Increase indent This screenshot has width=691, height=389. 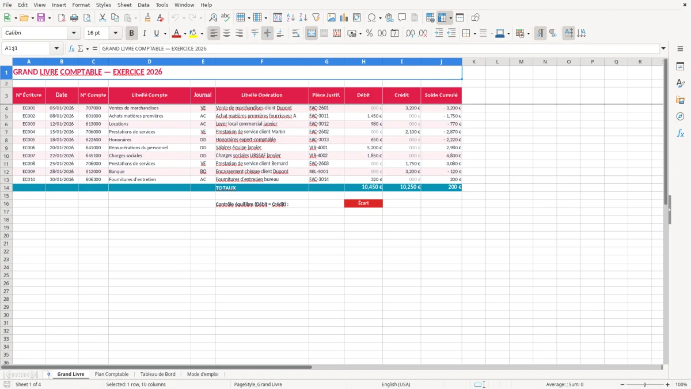[439, 33]
